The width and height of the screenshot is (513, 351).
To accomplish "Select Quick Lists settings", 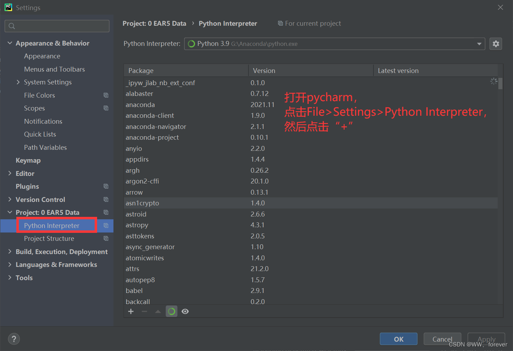I will (40, 134).
